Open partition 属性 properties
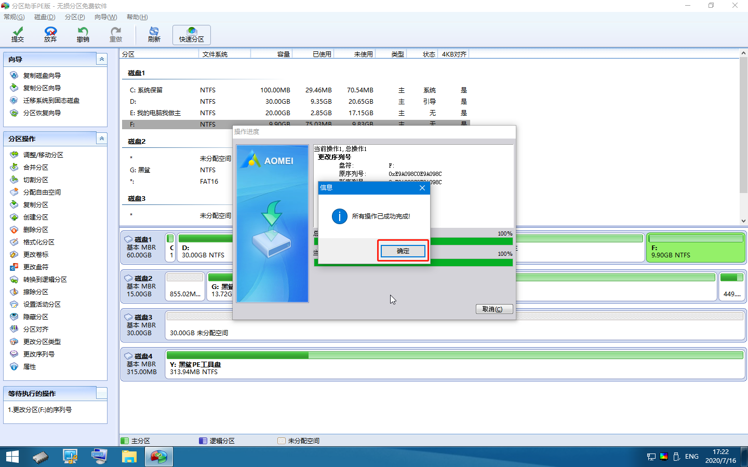748x467 pixels. [29, 366]
